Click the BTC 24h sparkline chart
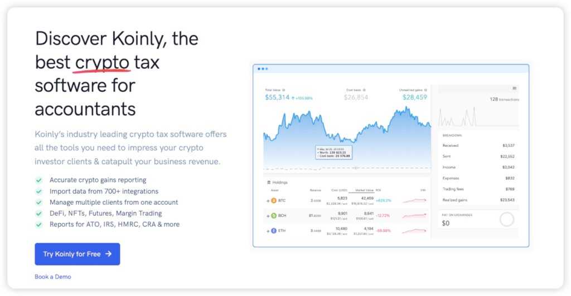Image resolution: width=571 pixels, height=296 pixels. [x=414, y=200]
